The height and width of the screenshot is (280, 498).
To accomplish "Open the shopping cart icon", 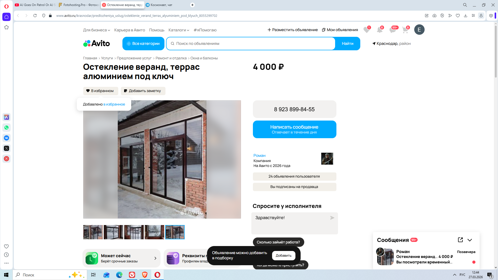I will 405,30.
